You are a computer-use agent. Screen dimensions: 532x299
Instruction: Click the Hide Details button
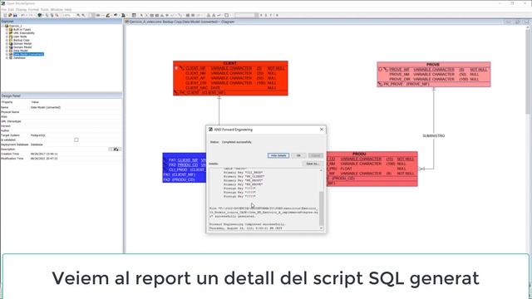click(278, 155)
